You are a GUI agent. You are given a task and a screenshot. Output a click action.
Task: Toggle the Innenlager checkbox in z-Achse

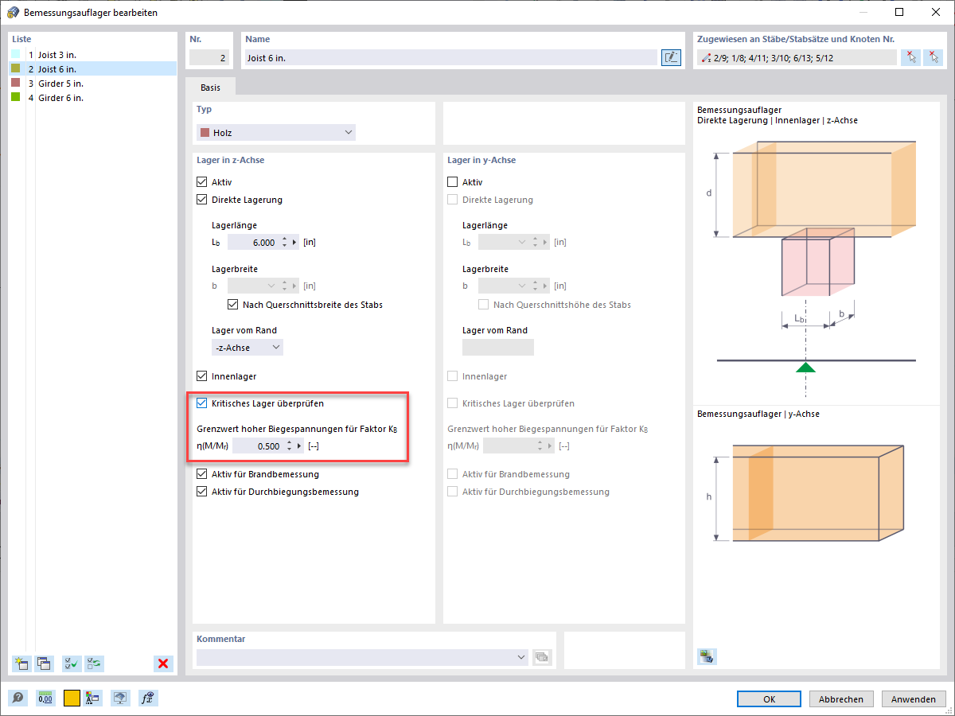[x=201, y=376]
